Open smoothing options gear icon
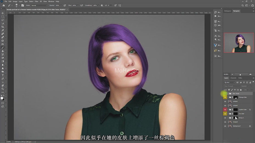The height and width of the screenshot is (143, 255). (x=102, y=5)
